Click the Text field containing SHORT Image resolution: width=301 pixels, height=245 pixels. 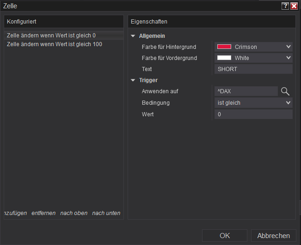click(253, 69)
